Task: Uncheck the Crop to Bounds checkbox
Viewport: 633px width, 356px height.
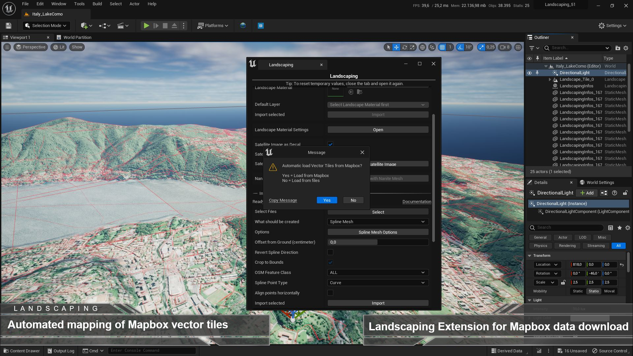Action: (x=330, y=262)
